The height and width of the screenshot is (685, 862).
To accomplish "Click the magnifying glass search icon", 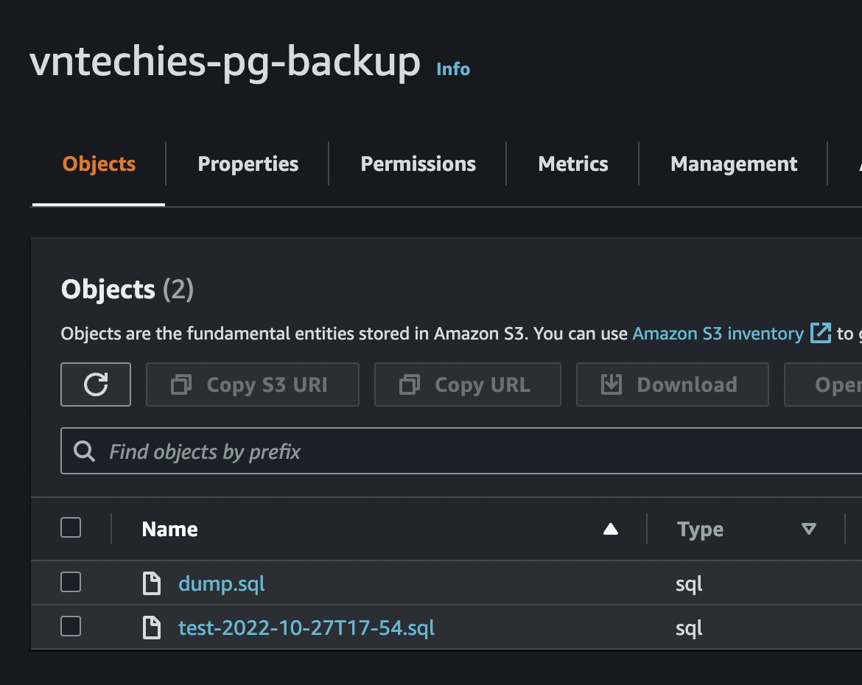I will 85,452.
